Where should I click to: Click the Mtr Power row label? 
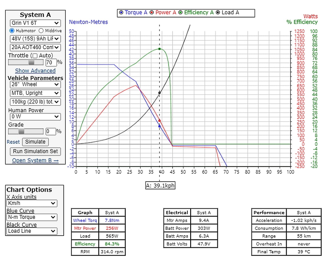coord(85,228)
